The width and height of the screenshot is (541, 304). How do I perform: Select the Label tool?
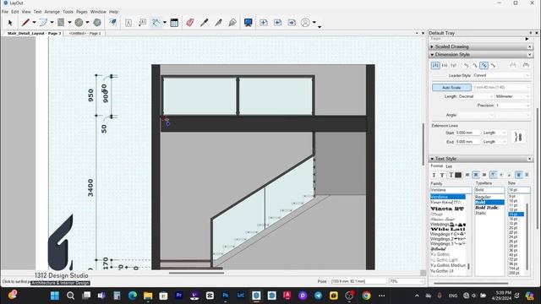coord(142,23)
